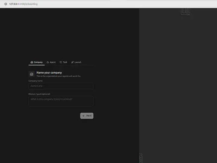
Task: Click the "Name your company" heading
Action: [x=49, y=73]
